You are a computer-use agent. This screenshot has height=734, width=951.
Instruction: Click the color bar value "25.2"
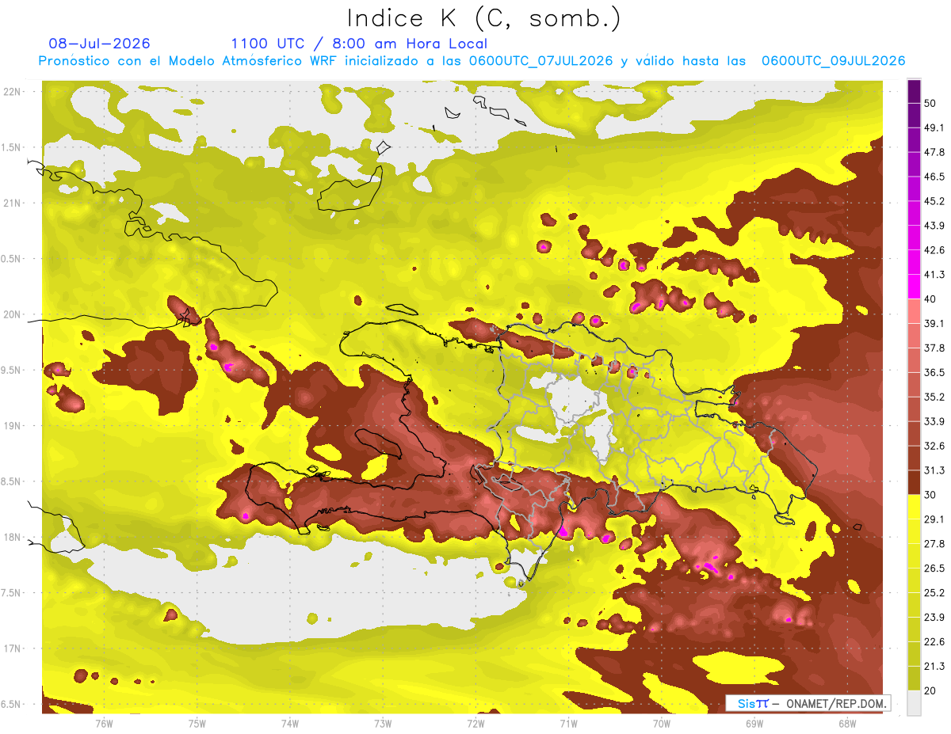936,592
